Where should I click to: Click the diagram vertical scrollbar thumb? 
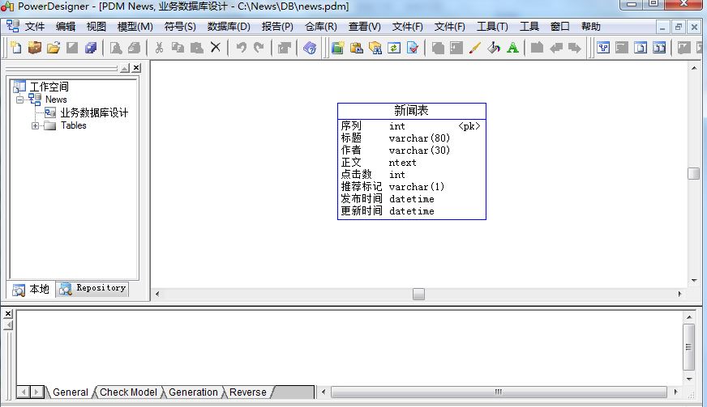(x=693, y=173)
